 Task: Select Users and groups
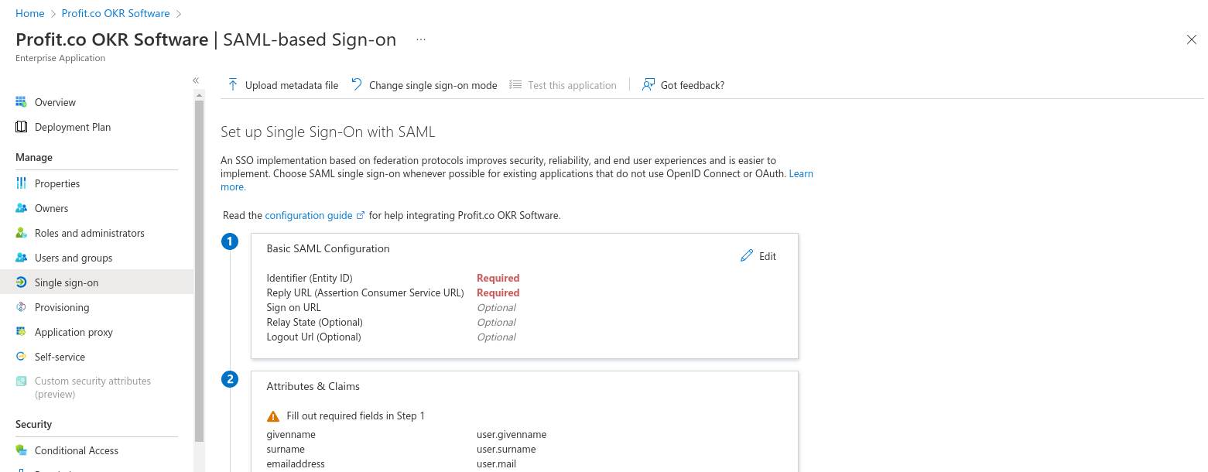(x=97, y=258)
